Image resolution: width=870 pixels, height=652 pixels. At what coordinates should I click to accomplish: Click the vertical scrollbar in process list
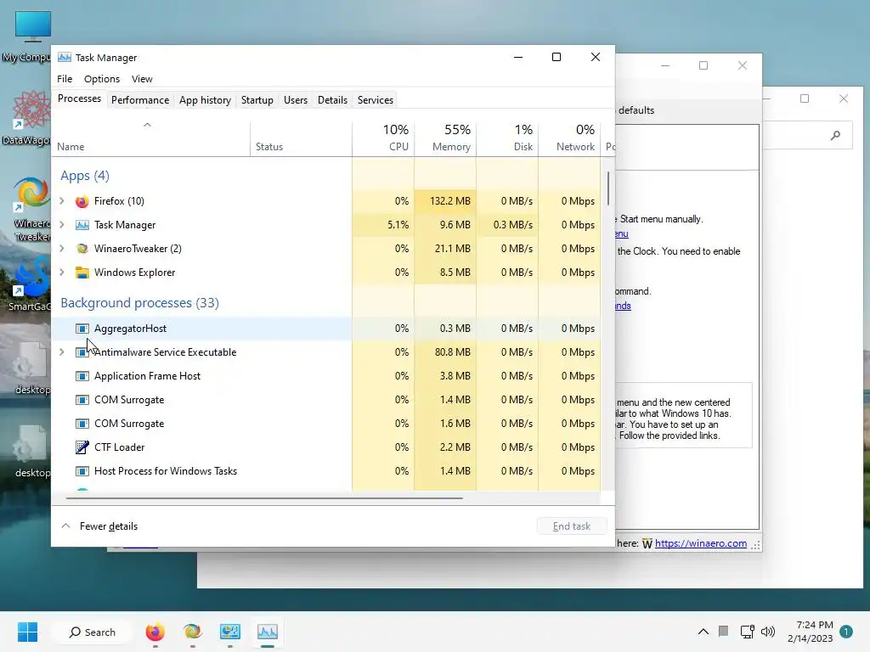[608, 188]
